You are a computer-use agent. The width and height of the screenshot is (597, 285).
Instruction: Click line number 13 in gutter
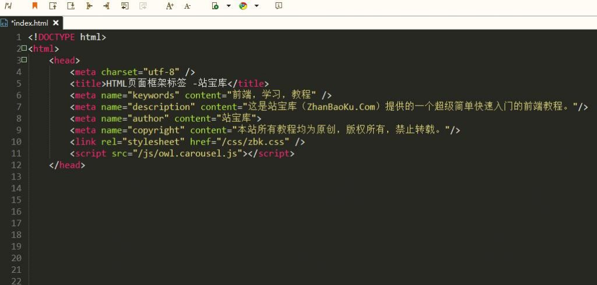(x=16, y=177)
